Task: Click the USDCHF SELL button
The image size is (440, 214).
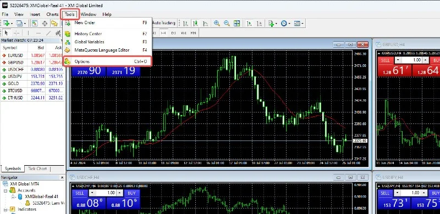Action: tap(80, 193)
